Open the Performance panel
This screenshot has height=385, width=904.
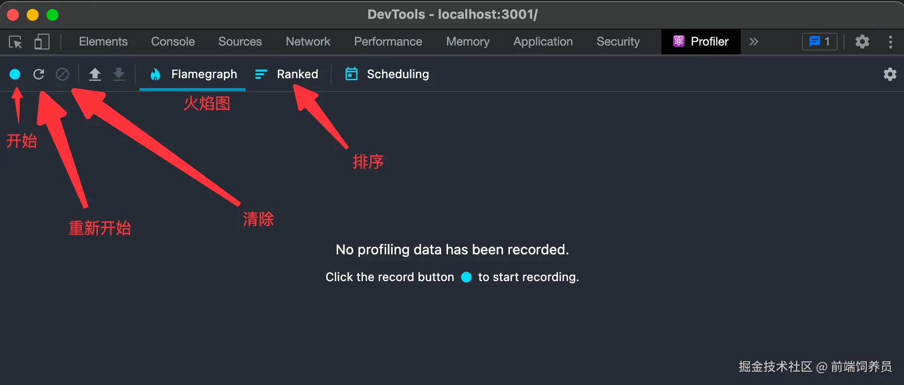(388, 42)
